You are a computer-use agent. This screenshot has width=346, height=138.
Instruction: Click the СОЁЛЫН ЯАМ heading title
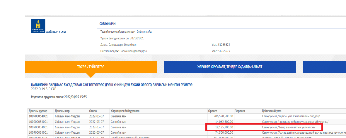[108, 24]
